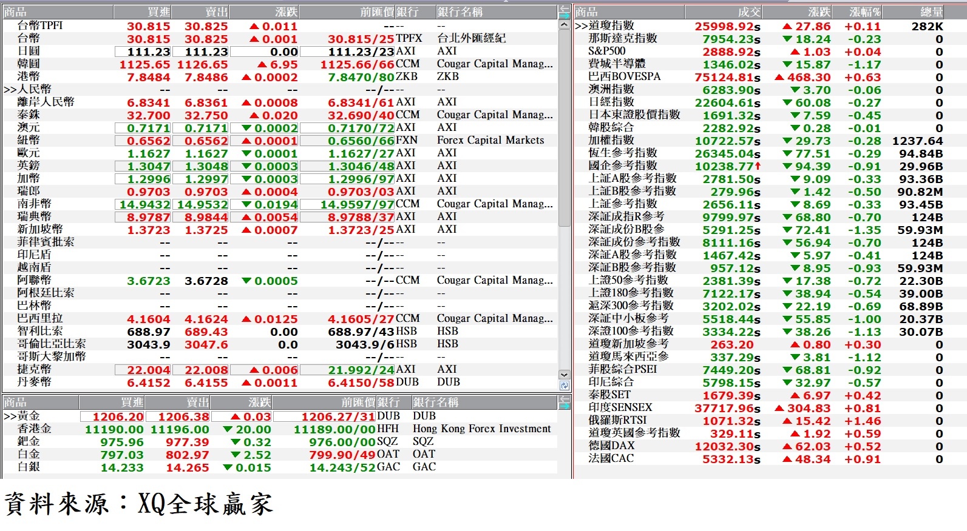Select the 巴西里拉 currency row
Screen dimensions: 967x531
click(280, 318)
